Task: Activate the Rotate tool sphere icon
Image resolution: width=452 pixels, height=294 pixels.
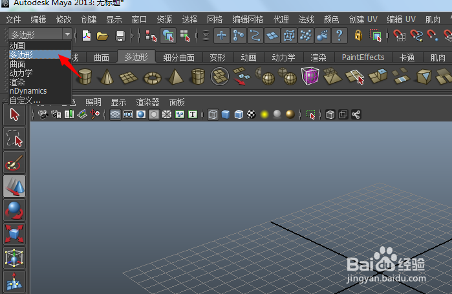Action: click(14, 210)
